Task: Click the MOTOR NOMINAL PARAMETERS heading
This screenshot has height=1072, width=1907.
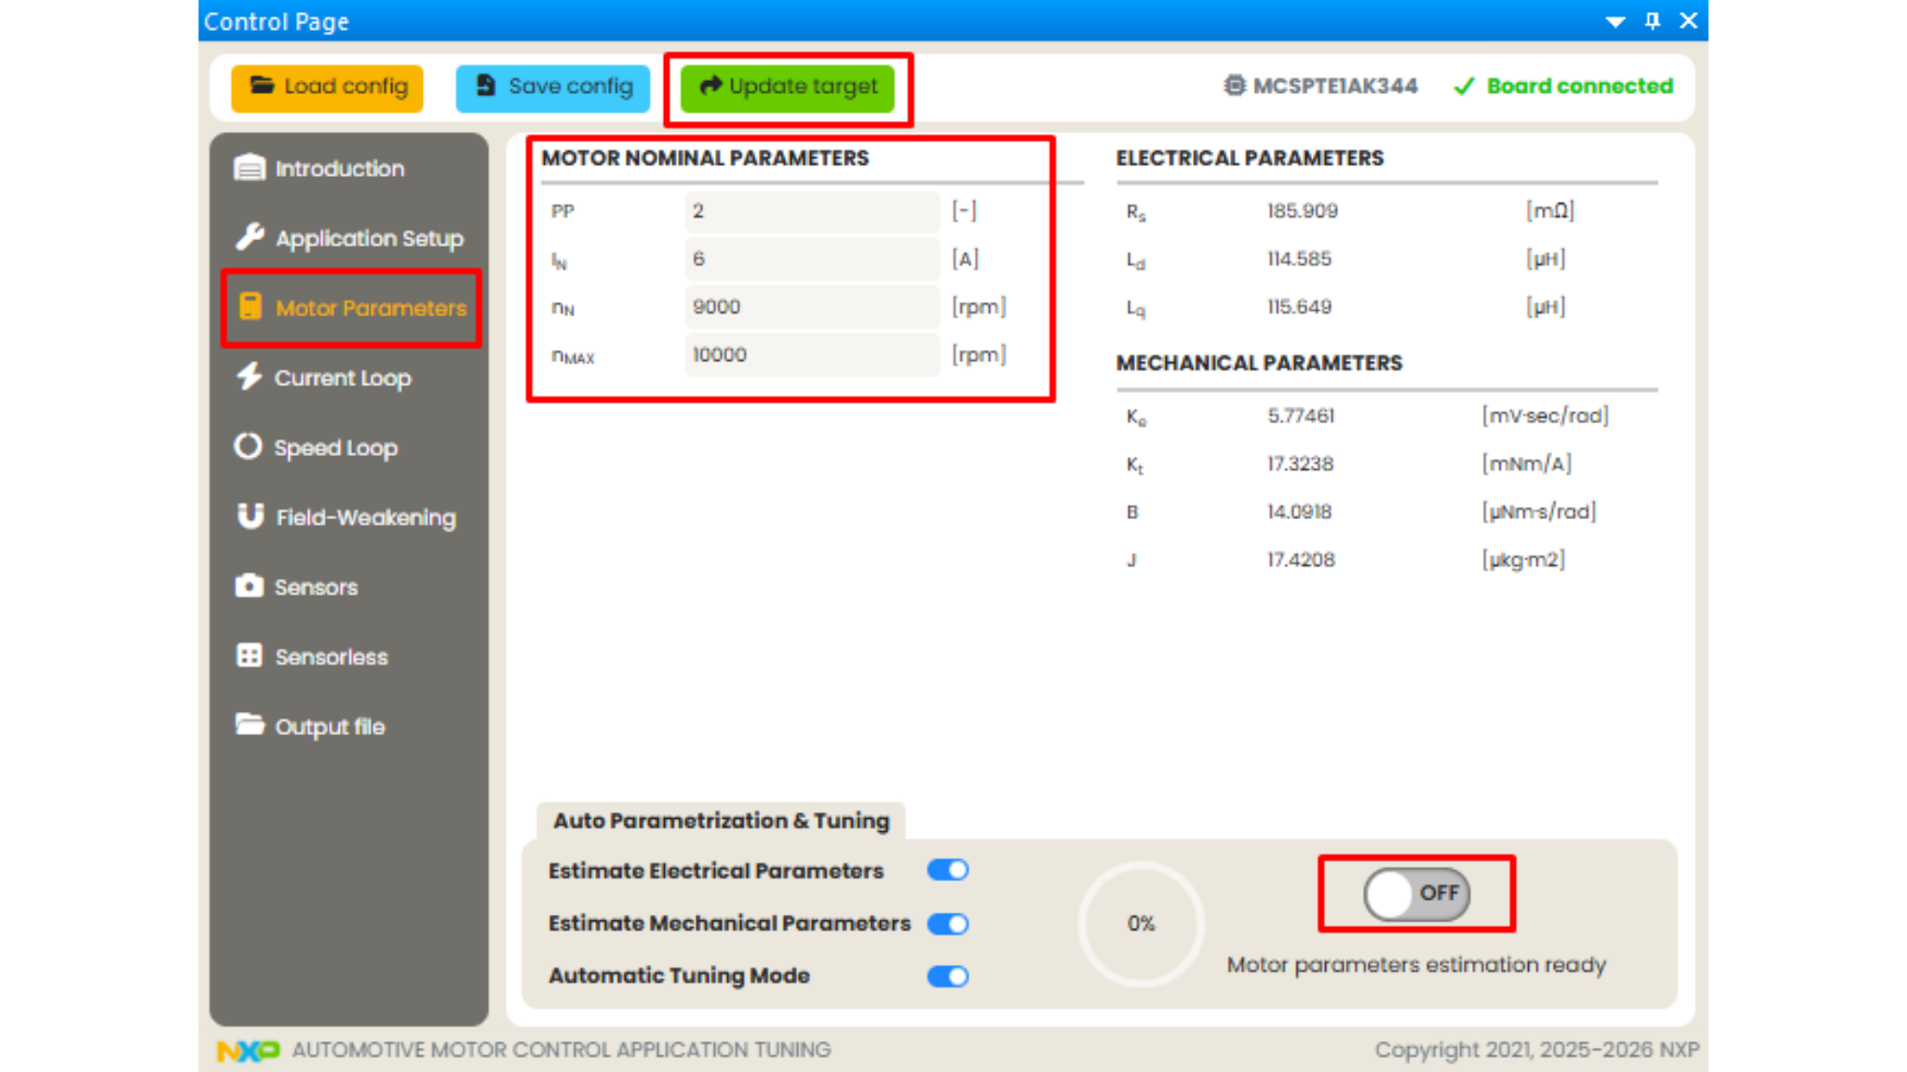Action: tap(705, 158)
